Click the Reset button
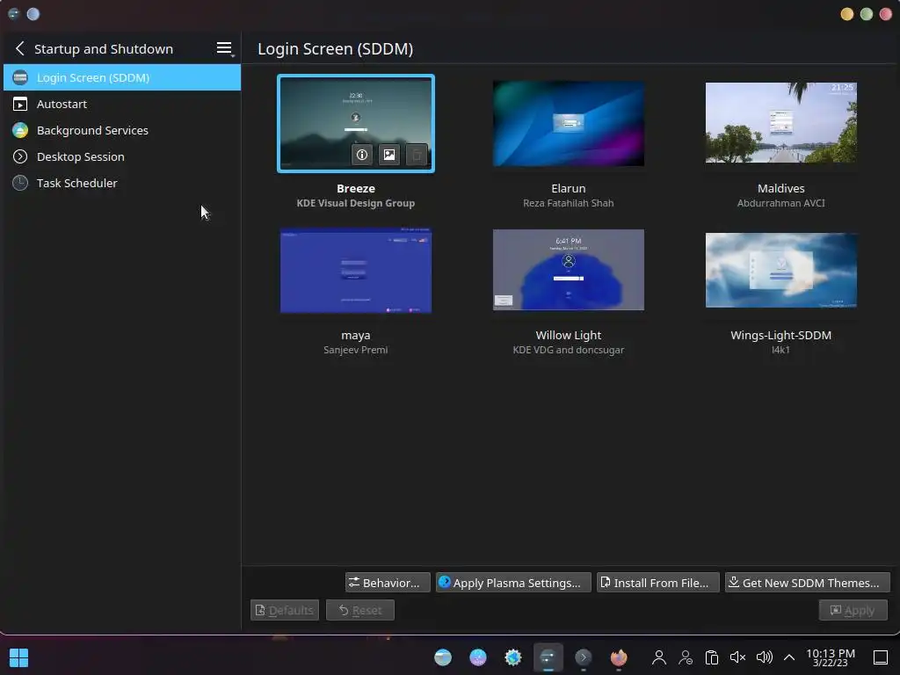 click(x=359, y=610)
